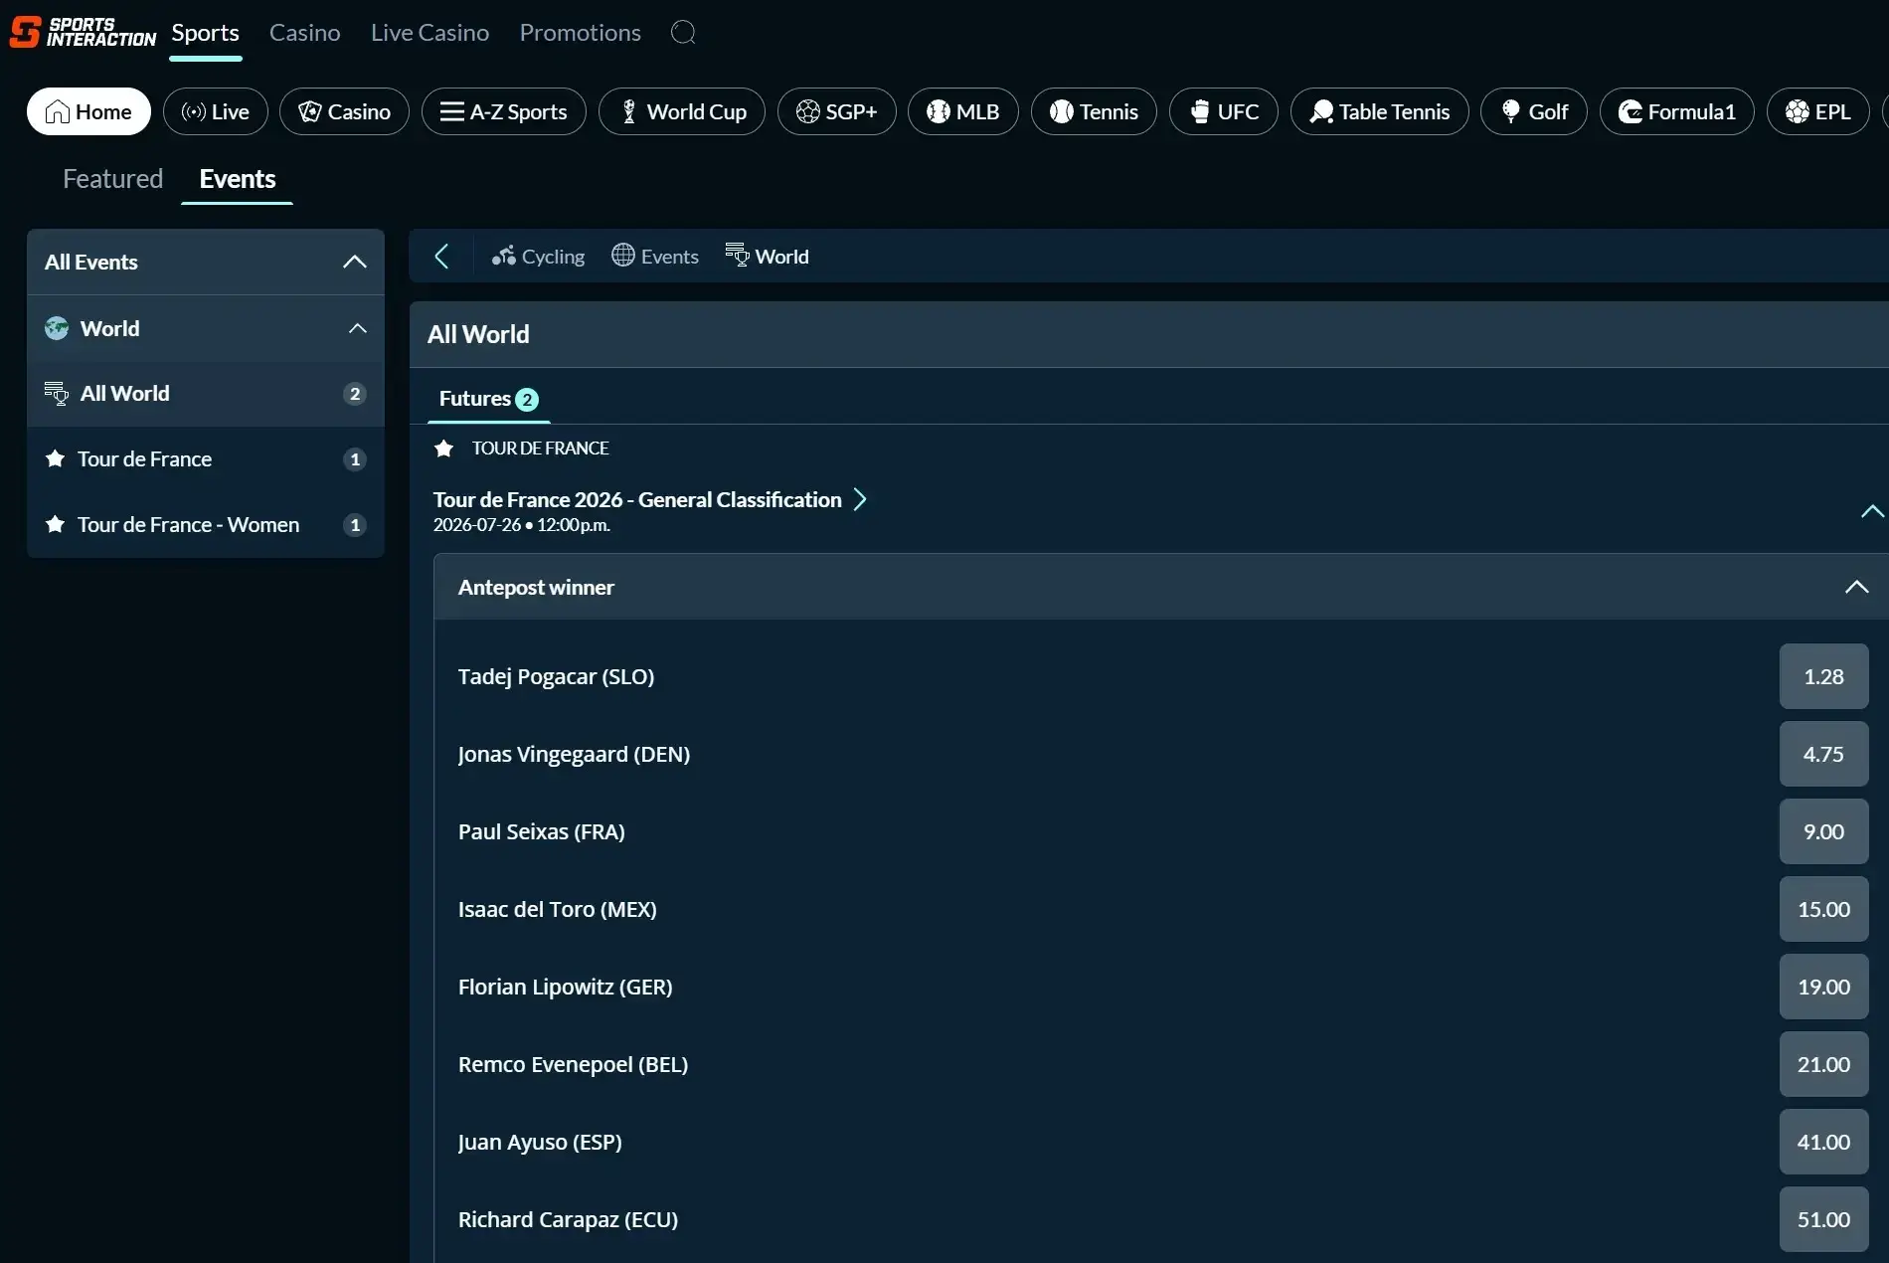
Task: Bet on Remco Evenepoel at 21.00
Action: [x=1823, y=1064]
